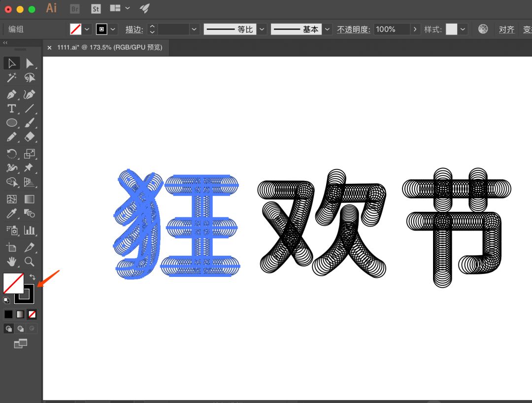Select the Gradient tool
The image size is (532, 403).
pos(31,199)
